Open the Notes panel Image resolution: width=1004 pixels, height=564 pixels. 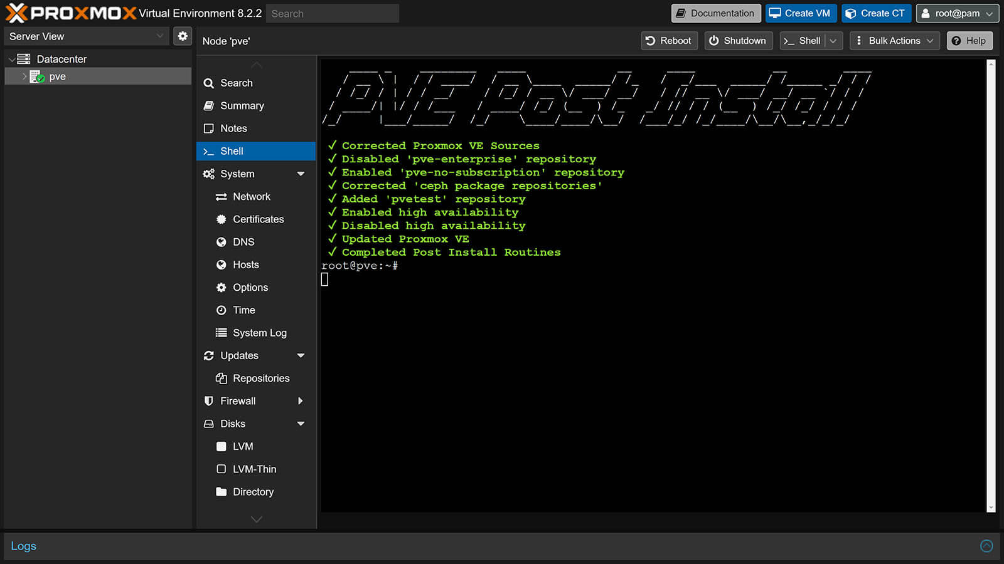tap(233, 128)
